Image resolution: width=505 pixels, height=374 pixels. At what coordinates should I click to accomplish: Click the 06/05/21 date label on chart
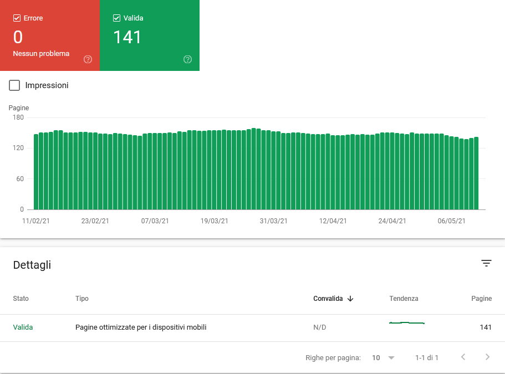point(451,221)
